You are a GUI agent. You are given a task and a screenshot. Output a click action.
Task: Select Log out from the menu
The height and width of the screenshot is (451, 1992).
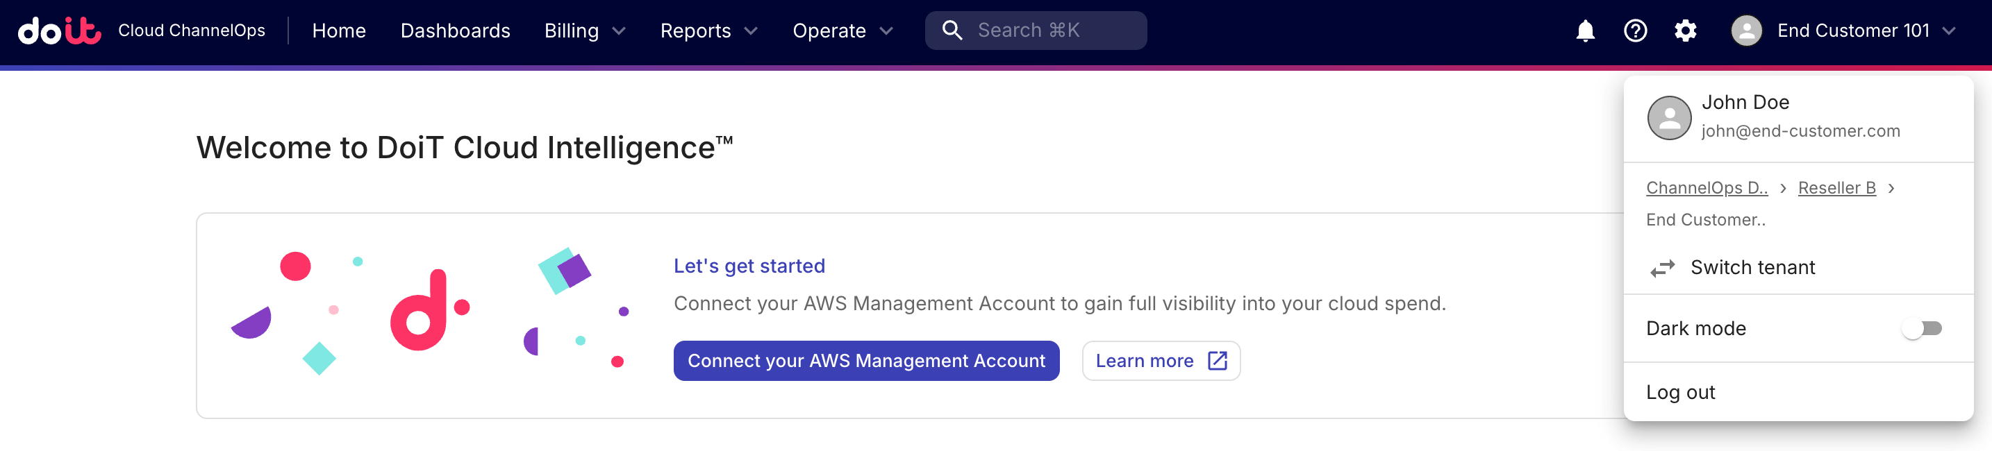(1680, 392)
